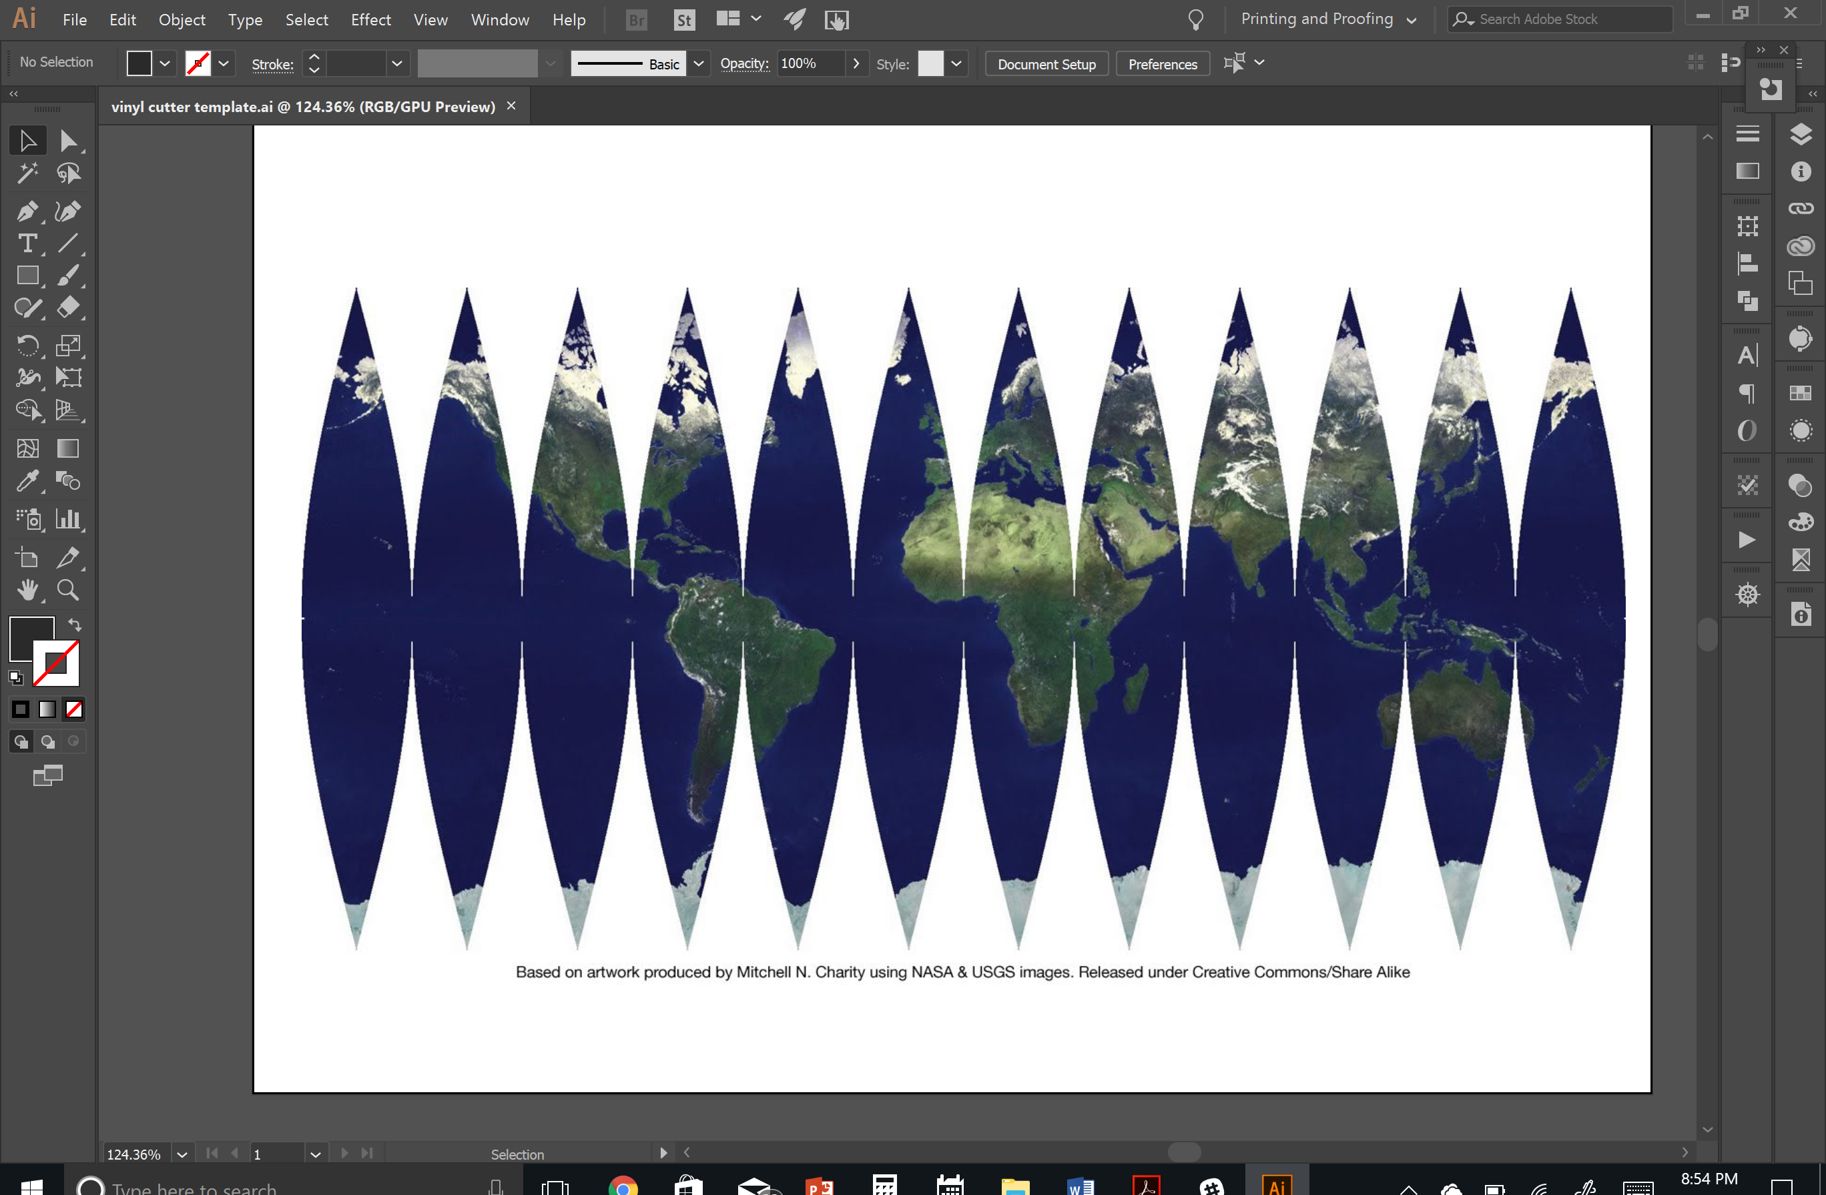The image size is (1826, 1195).
Task: Open the Layers panel icon
Action: pyautogui.click(x=1801, y=134)
